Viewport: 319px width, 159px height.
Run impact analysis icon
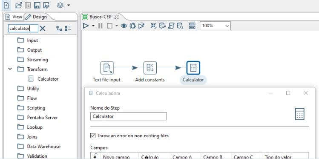pos(162,26)
